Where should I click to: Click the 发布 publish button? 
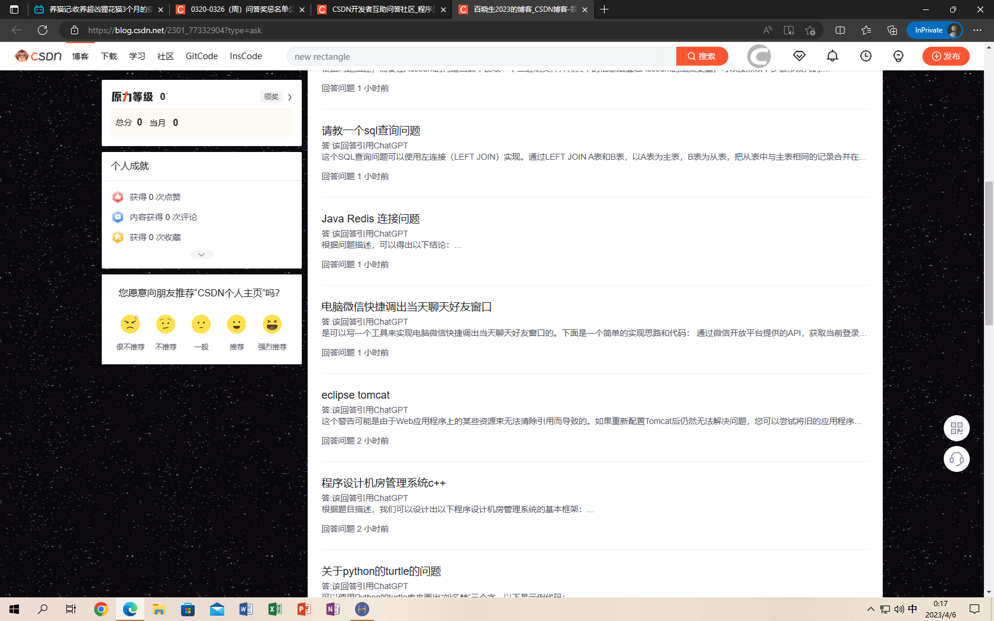click(x=945, y=56)
